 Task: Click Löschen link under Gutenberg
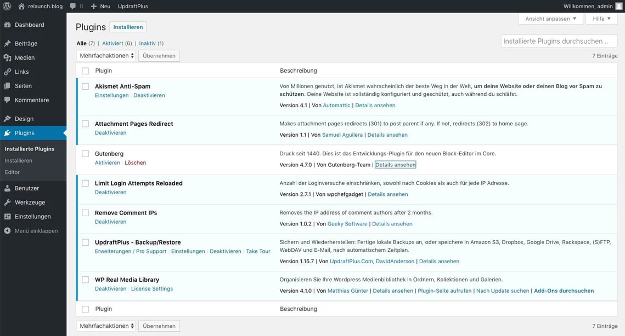pos(135,163)
